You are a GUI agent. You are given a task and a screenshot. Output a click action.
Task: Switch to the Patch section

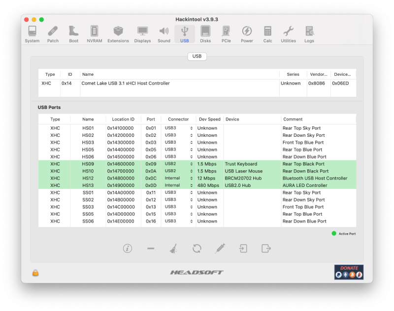53,34
